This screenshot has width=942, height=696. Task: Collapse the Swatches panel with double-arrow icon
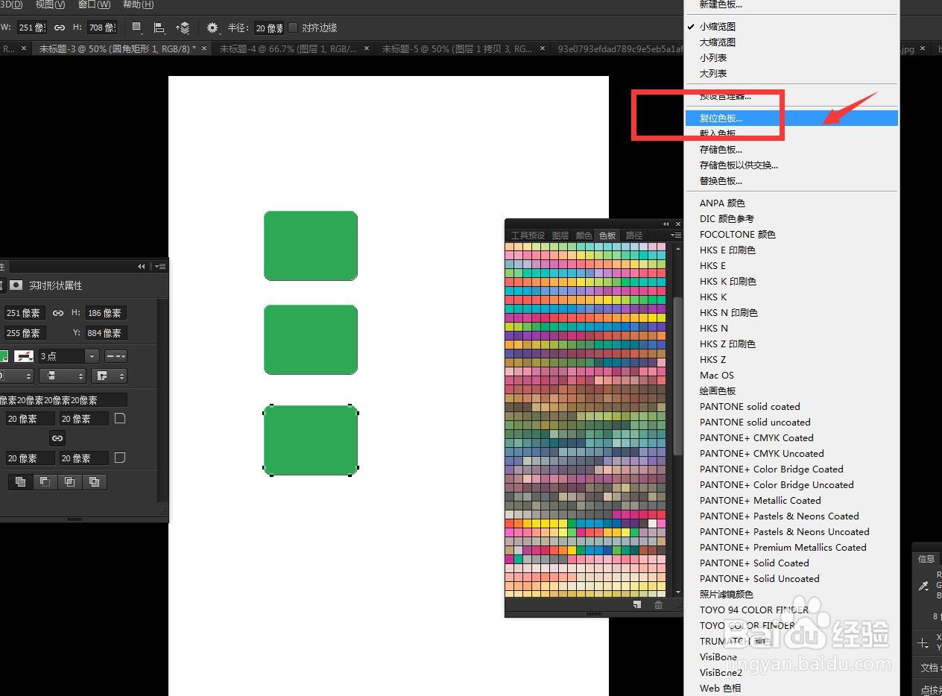click(x=666, y=224)
